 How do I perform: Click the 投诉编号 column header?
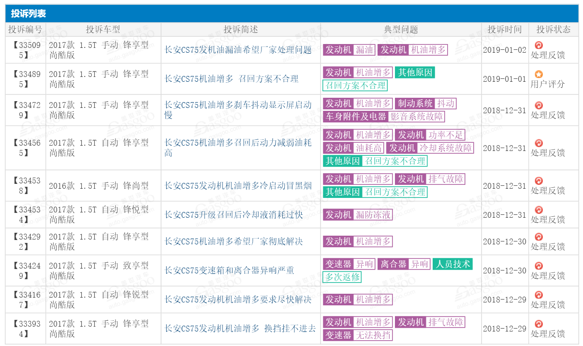[x=25, y=30]
